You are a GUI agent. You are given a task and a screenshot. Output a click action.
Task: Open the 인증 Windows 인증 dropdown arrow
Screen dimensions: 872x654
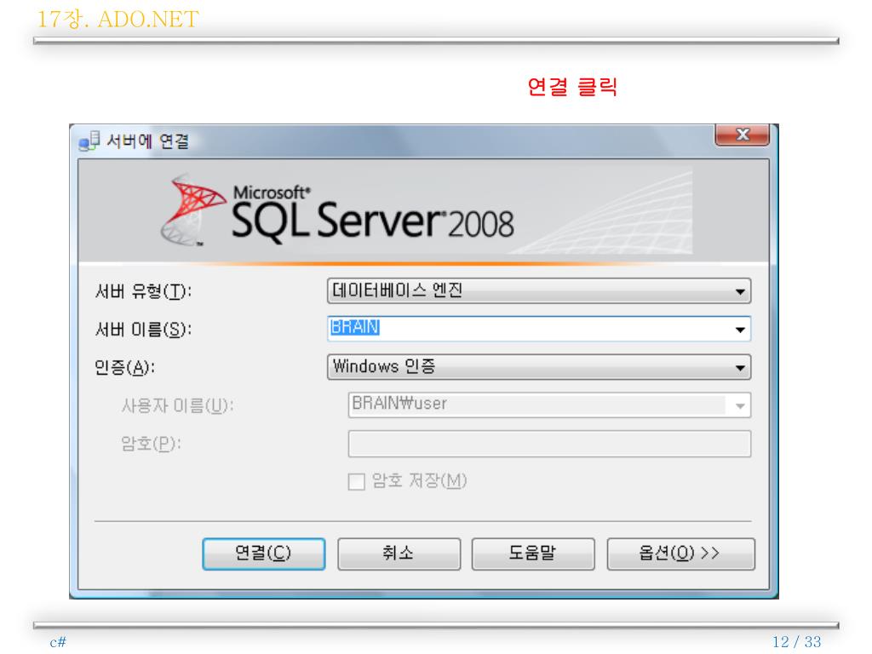[x=740, y=368]
